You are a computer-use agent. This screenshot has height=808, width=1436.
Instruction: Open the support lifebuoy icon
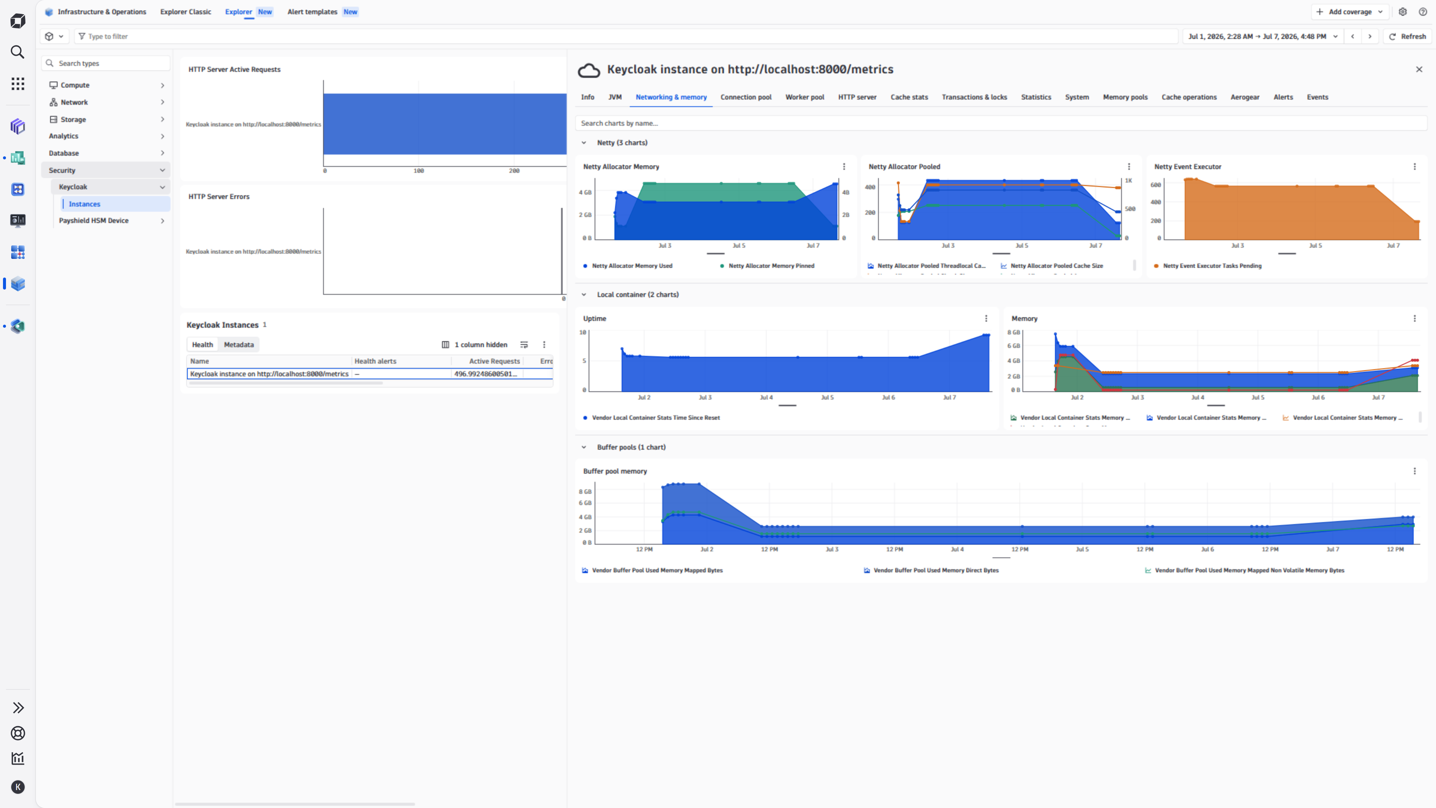click(18, 733)
